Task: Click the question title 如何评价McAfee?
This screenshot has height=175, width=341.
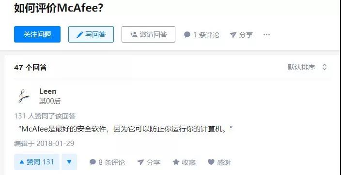Action: coord(59,9)
